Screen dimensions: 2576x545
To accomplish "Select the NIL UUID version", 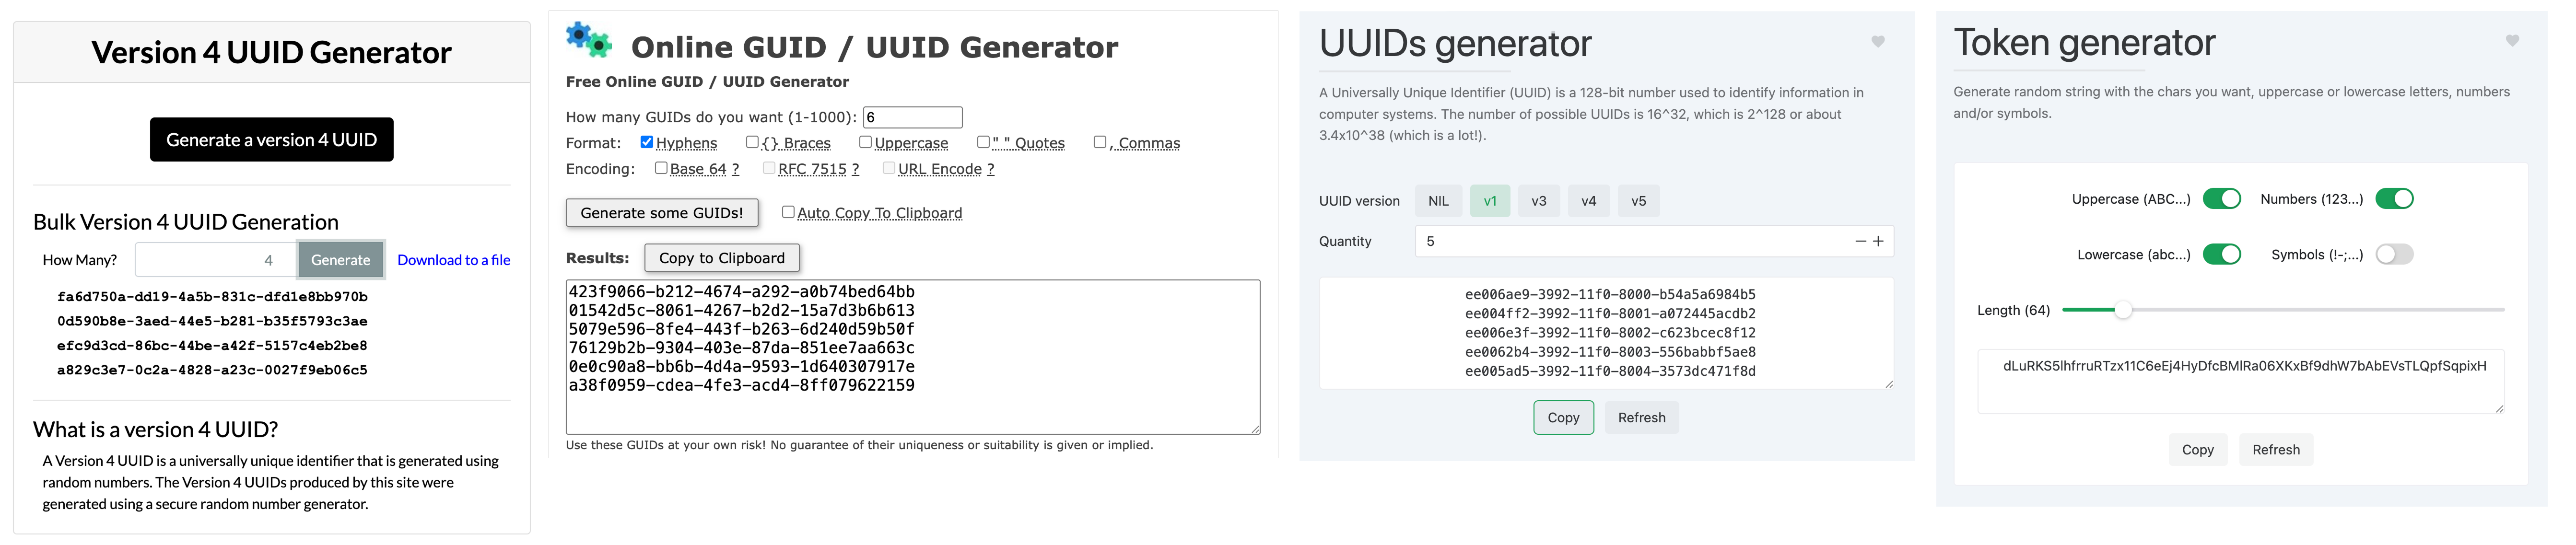I will click(x=1438, y=201).
